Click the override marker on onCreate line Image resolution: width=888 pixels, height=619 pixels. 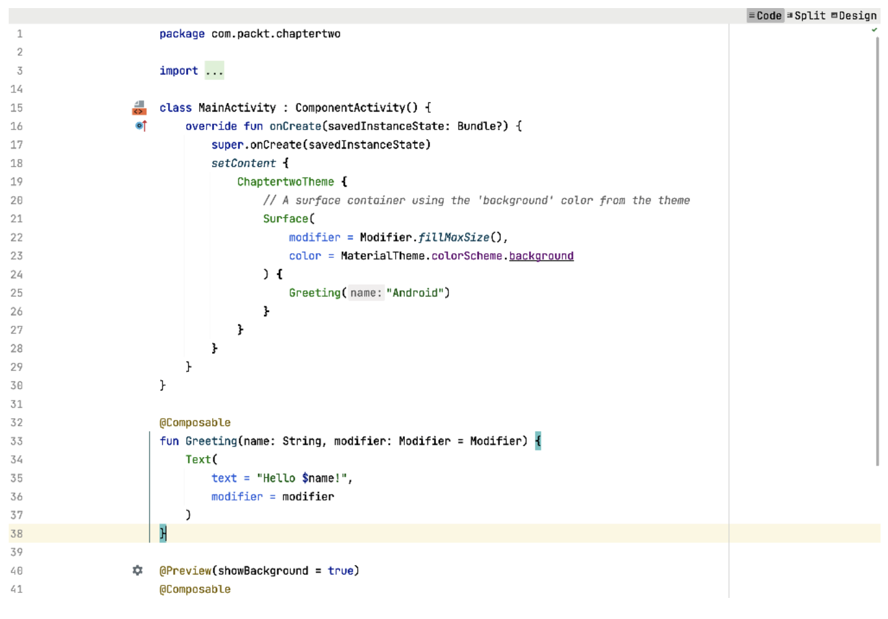[x=141, y=126]
